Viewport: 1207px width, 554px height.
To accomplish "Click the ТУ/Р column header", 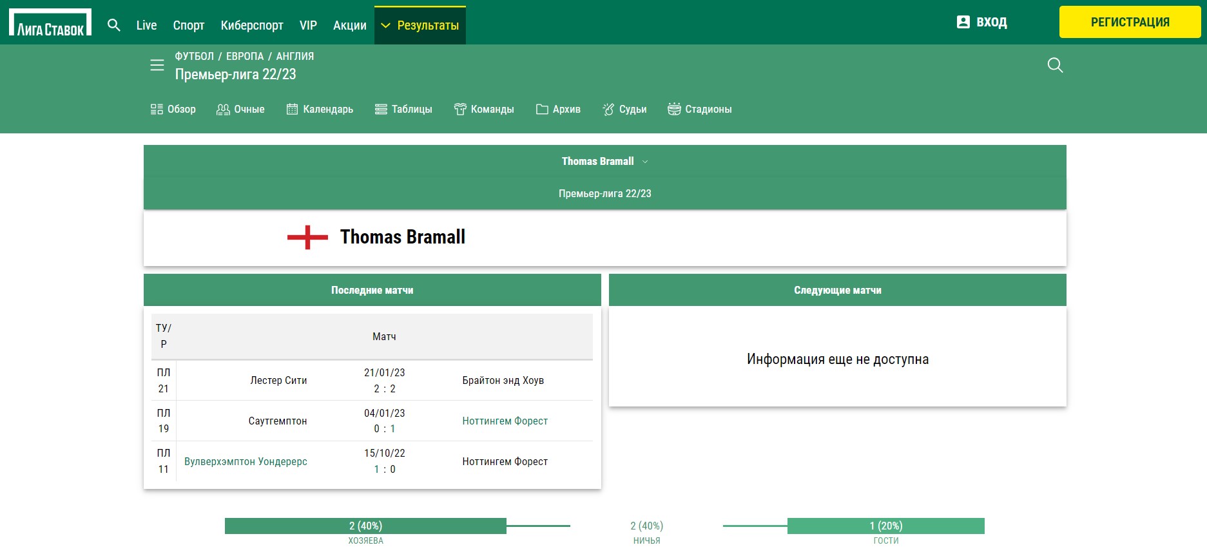I will pyautogui.click(x=164, y=336).
